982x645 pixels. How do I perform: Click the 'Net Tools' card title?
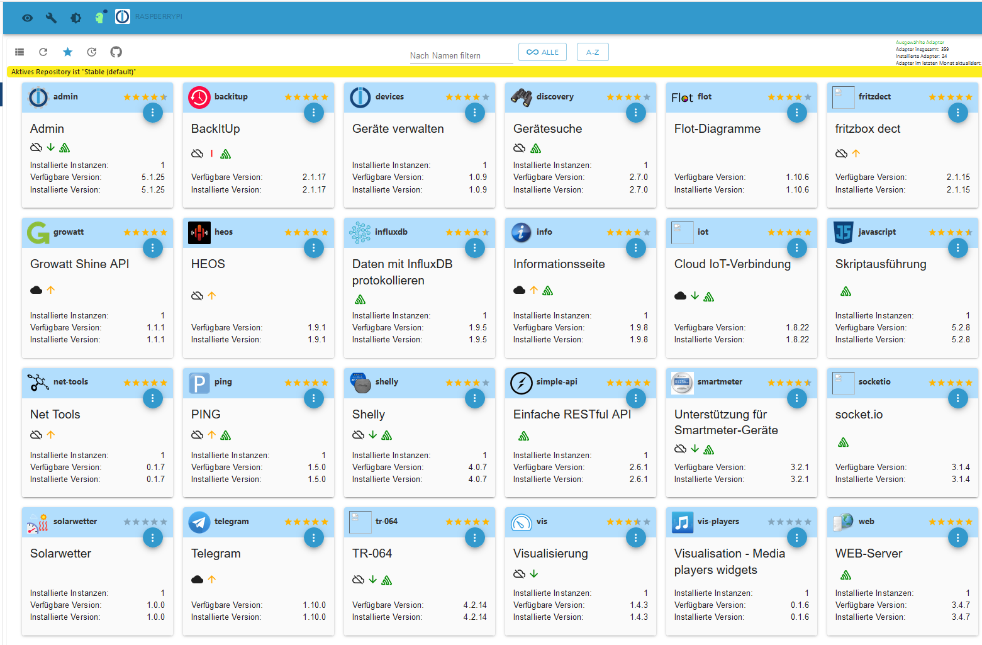[x=55, y=415]
